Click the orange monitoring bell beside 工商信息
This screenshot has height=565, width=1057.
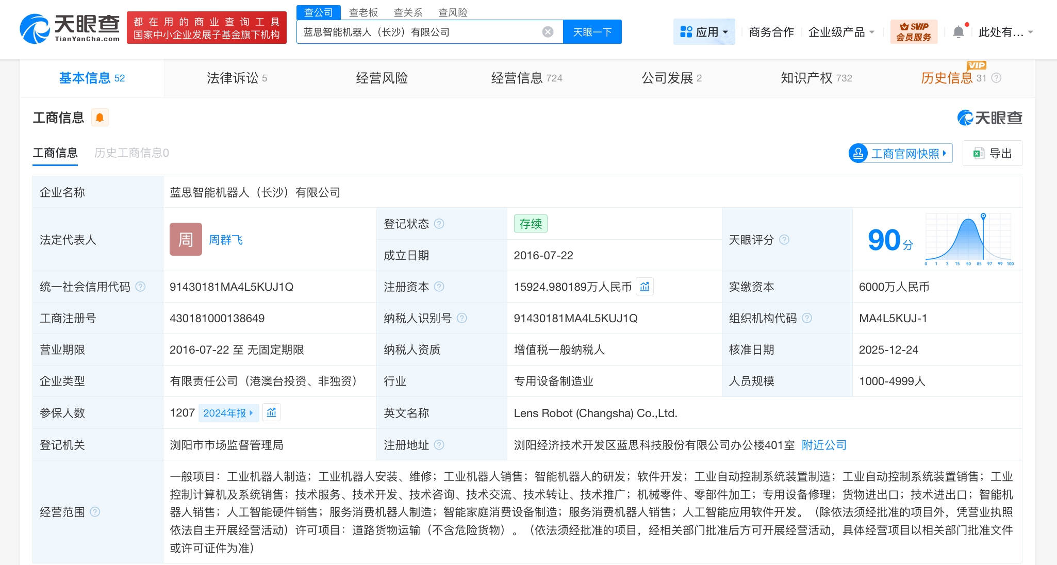[100, 118]
